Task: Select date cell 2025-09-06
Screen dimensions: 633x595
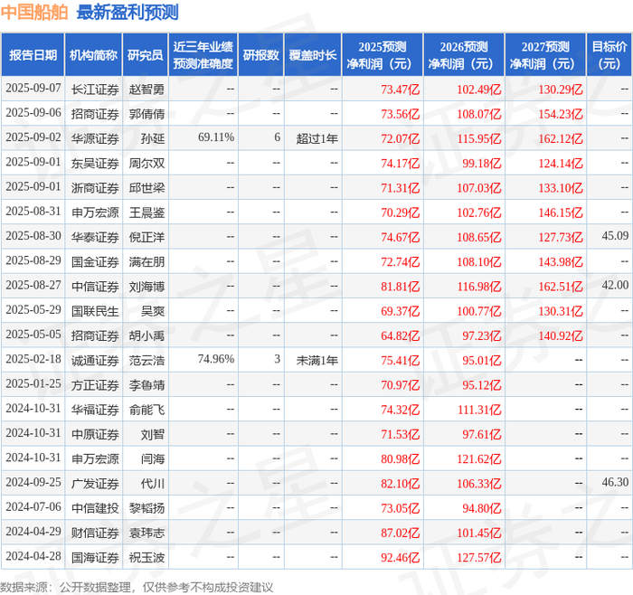Action: (33, 113)
